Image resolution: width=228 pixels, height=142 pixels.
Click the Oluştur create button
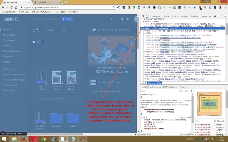click(49, 30)
